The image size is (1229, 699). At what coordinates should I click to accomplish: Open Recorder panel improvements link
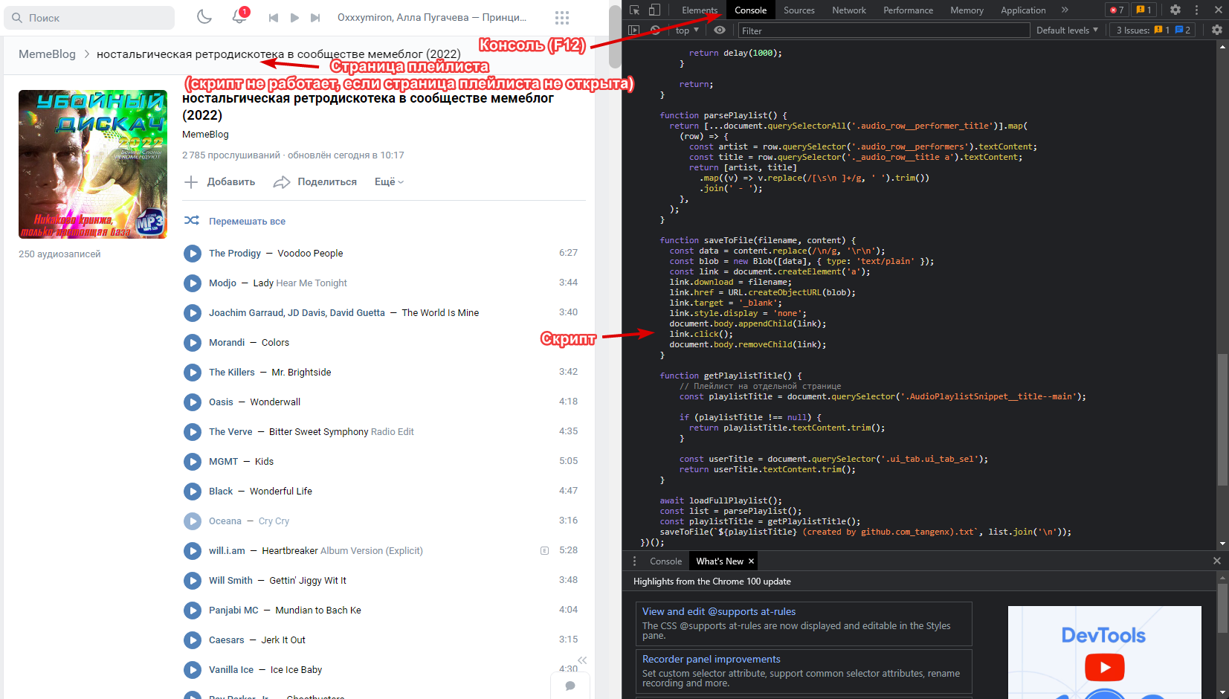[712, 660]
